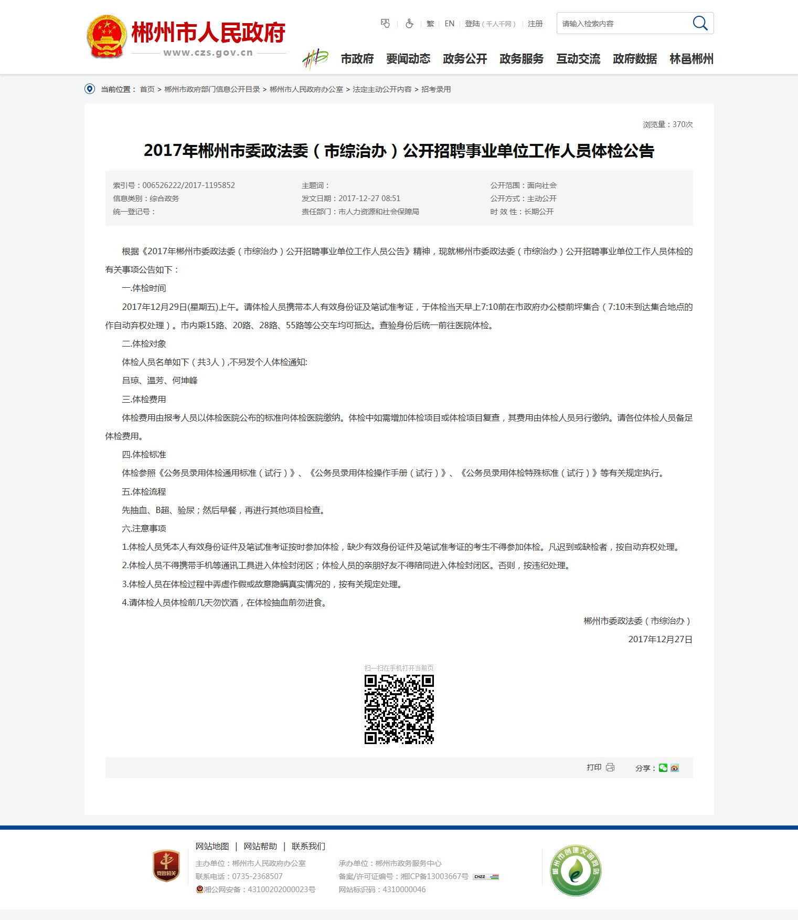Open the 要闻动态 navigation menu

point(408,59)
